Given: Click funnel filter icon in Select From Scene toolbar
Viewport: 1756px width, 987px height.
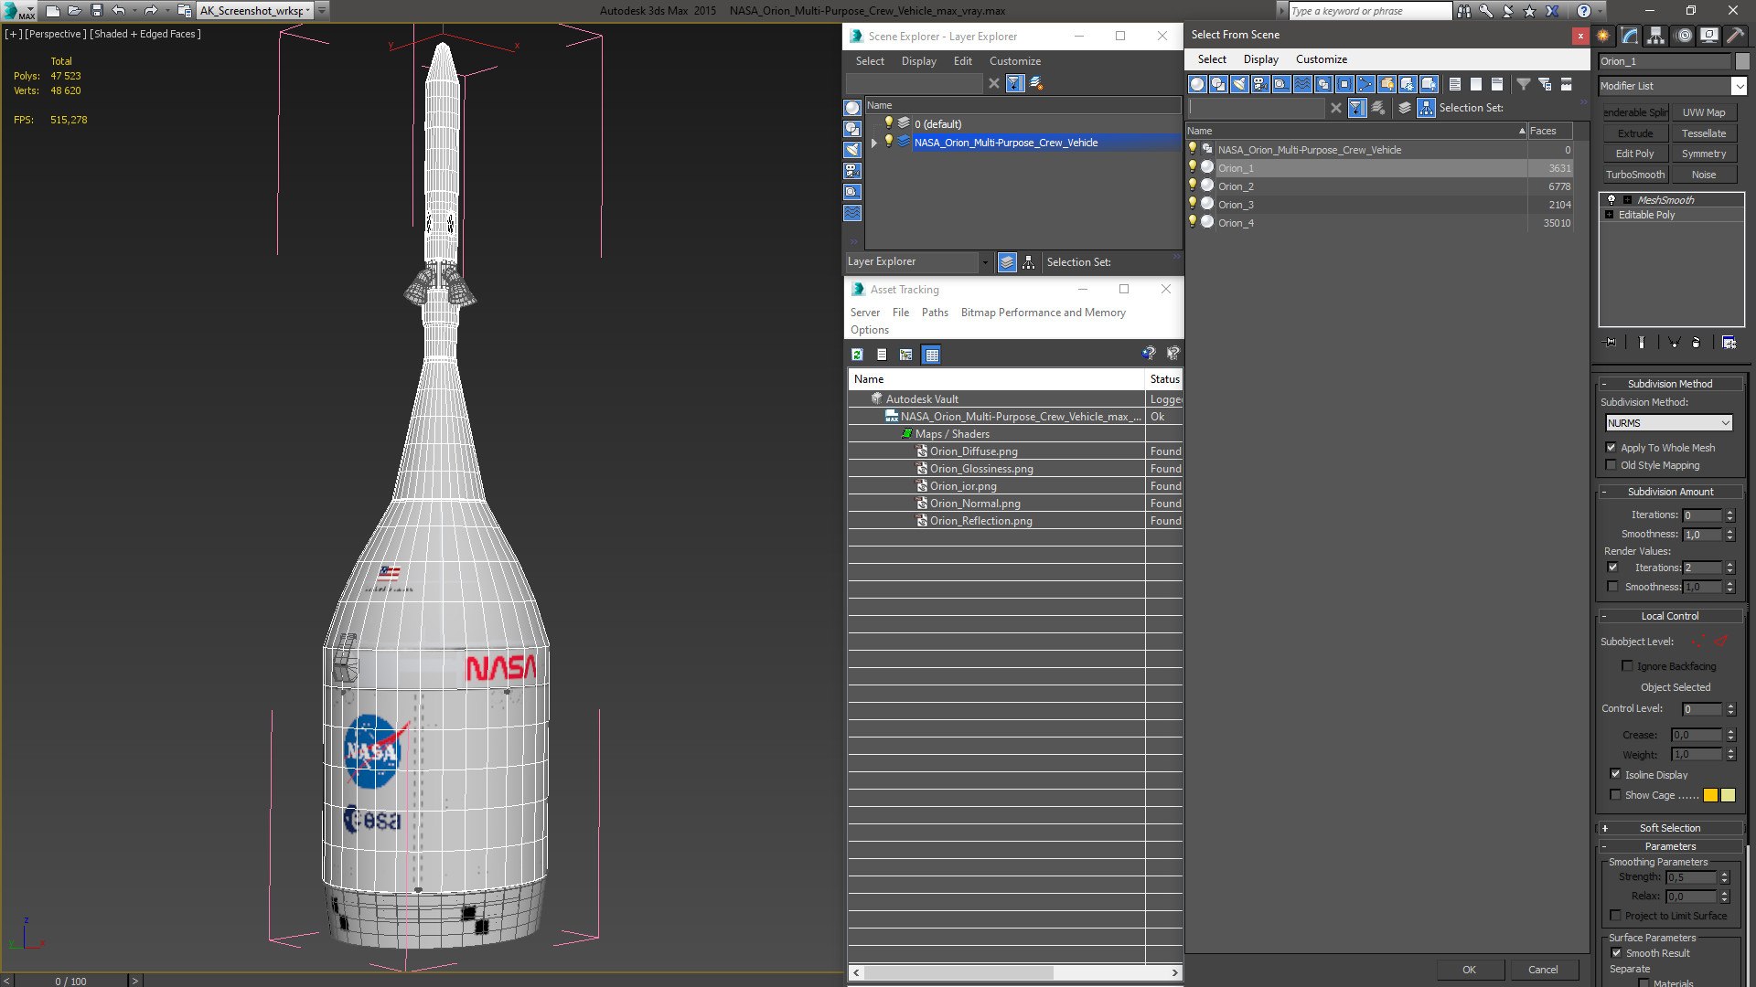Looking at the screenshot, I should [1524, 84].
